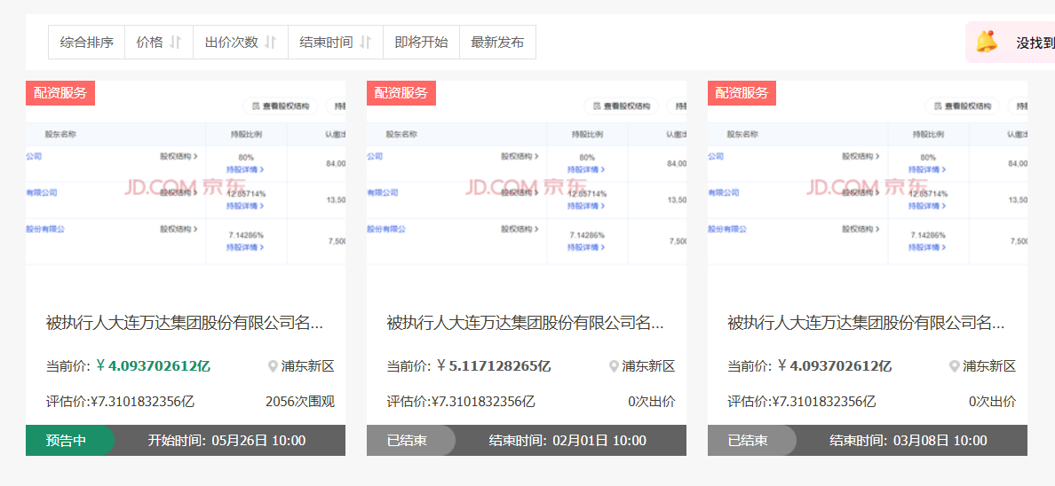
Task: Sort listings by 出价次数
Action: point(240,43)
